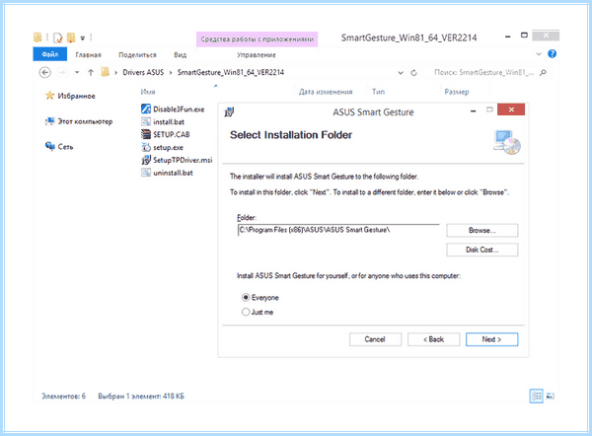Go up one folder level arrow
This screenshot has width=592, height=436.
91,72
